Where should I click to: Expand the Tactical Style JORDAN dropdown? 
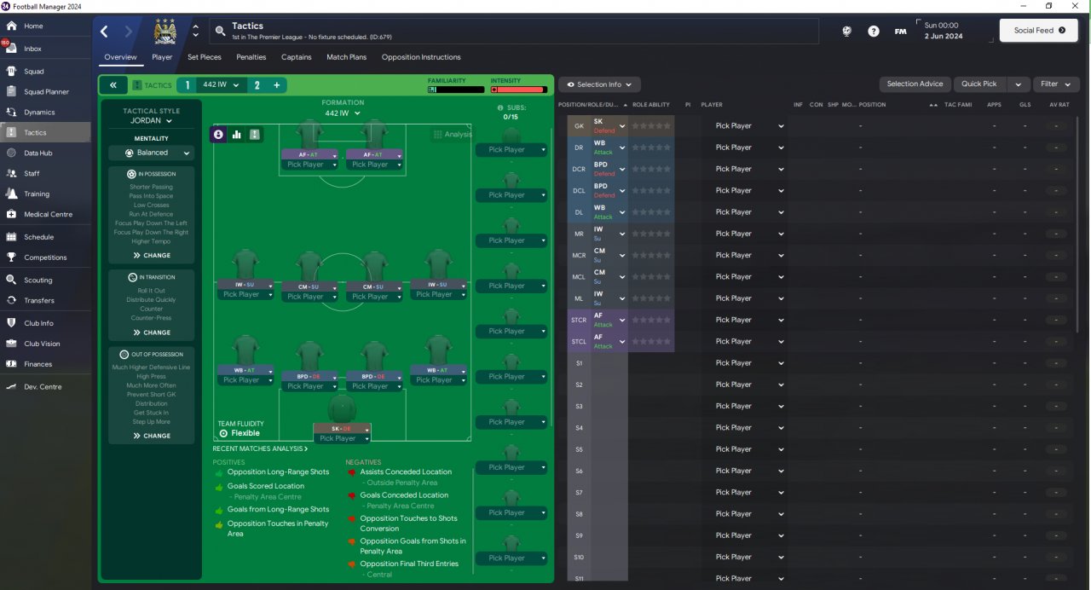(x=151, y=121)
